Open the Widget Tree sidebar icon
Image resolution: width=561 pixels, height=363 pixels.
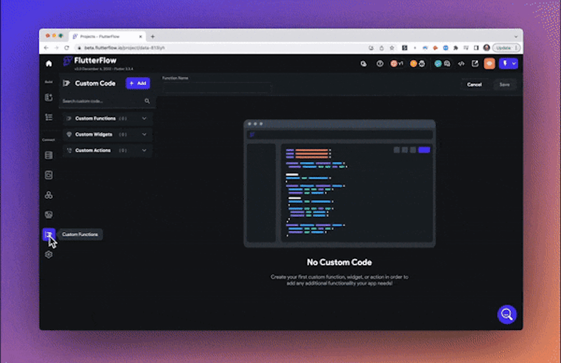49,117
